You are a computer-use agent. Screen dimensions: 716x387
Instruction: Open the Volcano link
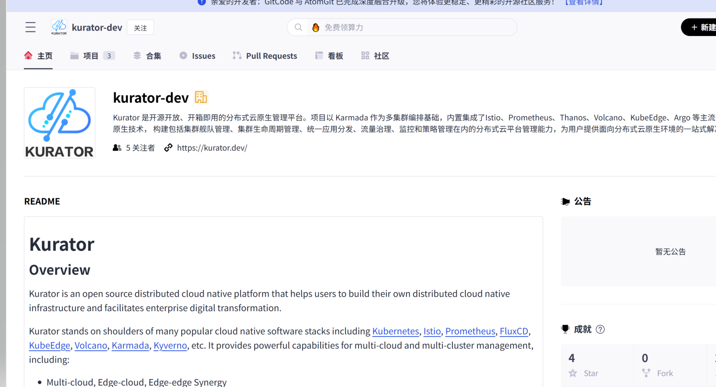[91, 346]
